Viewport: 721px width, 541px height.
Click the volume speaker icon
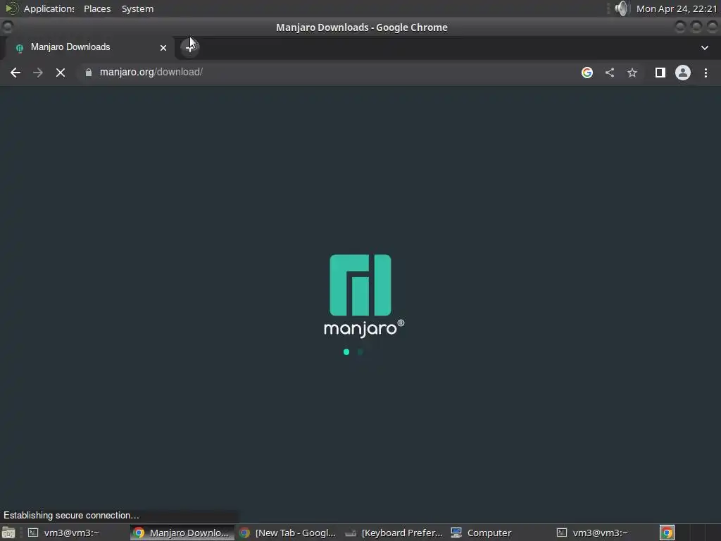621,8
